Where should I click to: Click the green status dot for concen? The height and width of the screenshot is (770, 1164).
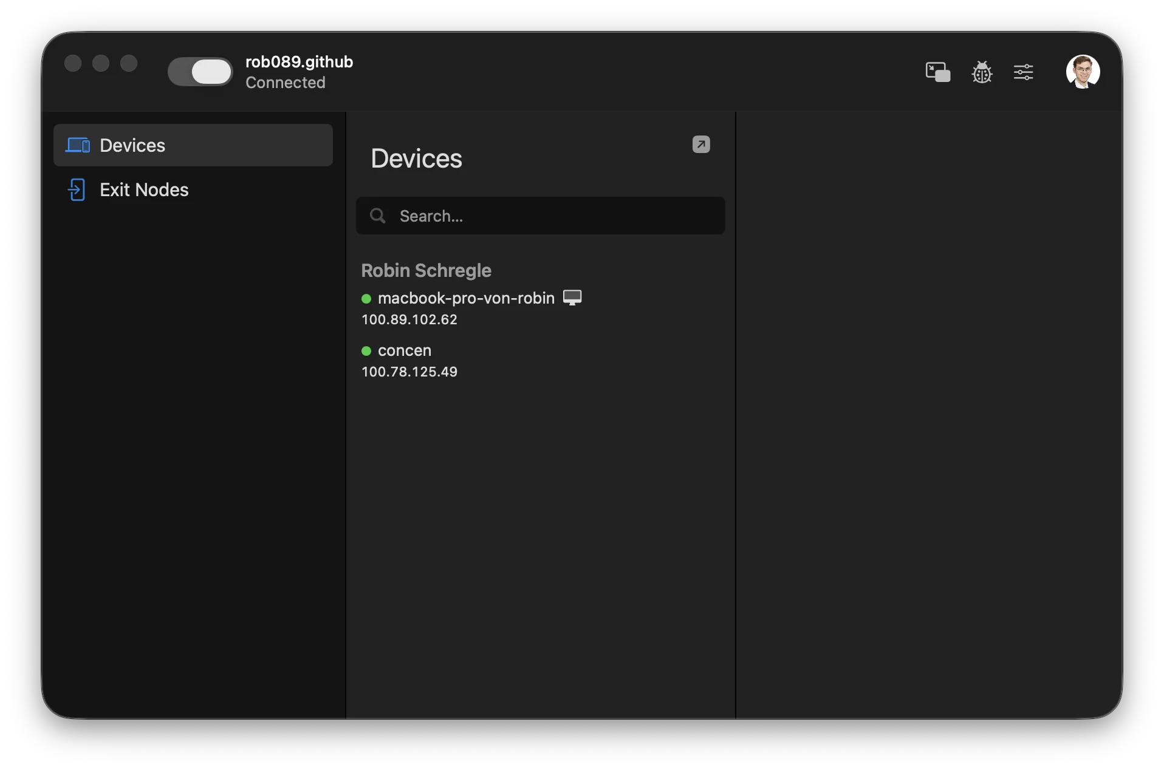[x=366, y=351]
